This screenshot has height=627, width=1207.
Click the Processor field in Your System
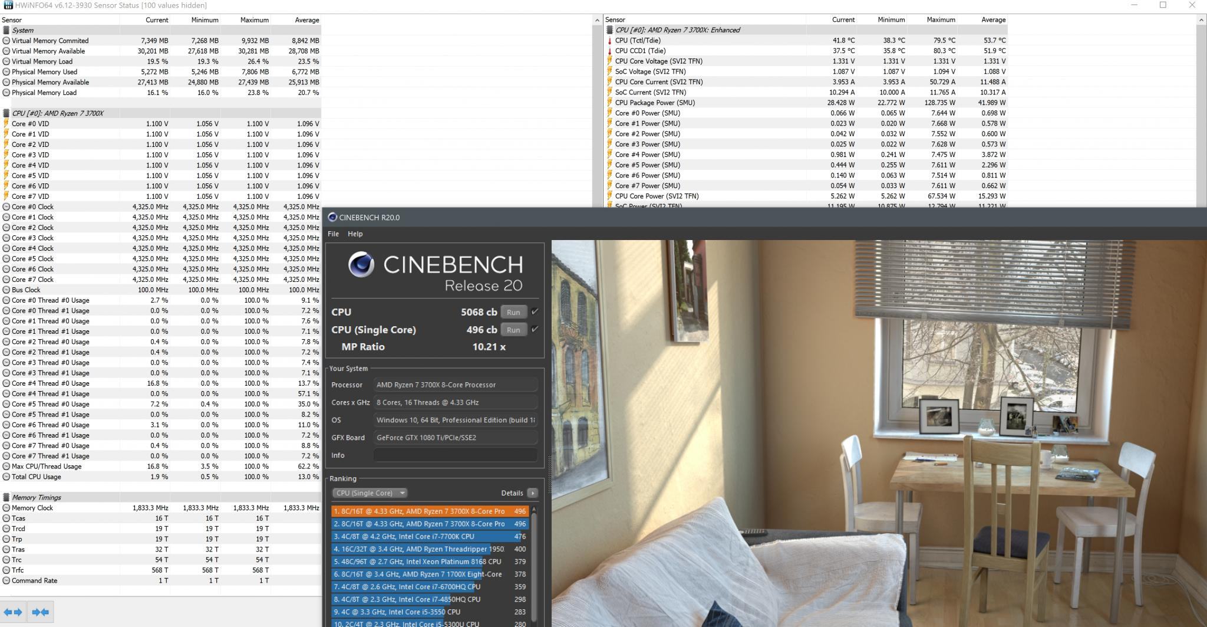point(456,385)
